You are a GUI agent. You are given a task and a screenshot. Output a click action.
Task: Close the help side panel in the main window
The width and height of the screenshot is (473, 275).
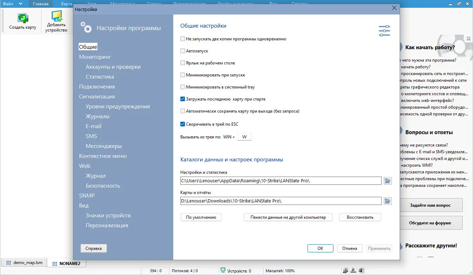pos(469,38)
